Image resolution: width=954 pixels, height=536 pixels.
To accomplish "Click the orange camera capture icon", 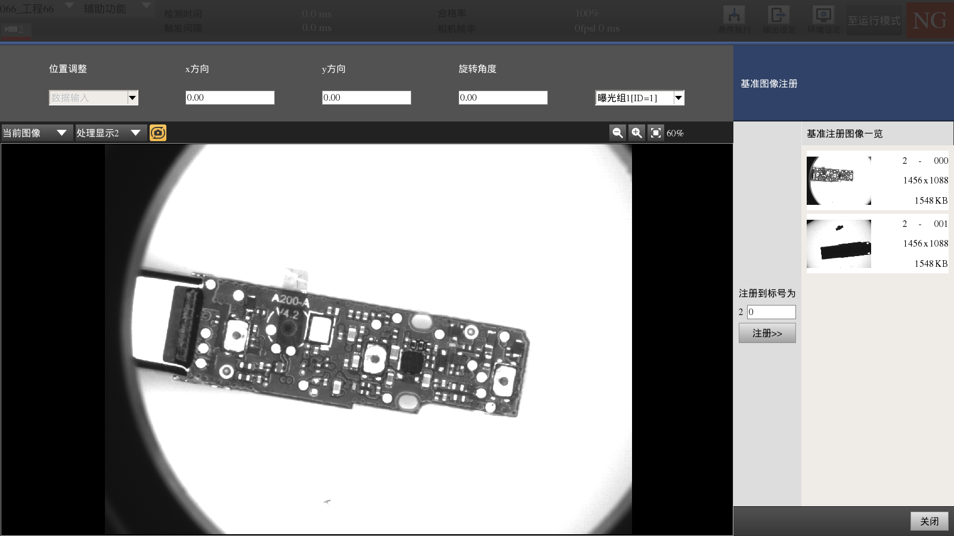I will 158,133.
